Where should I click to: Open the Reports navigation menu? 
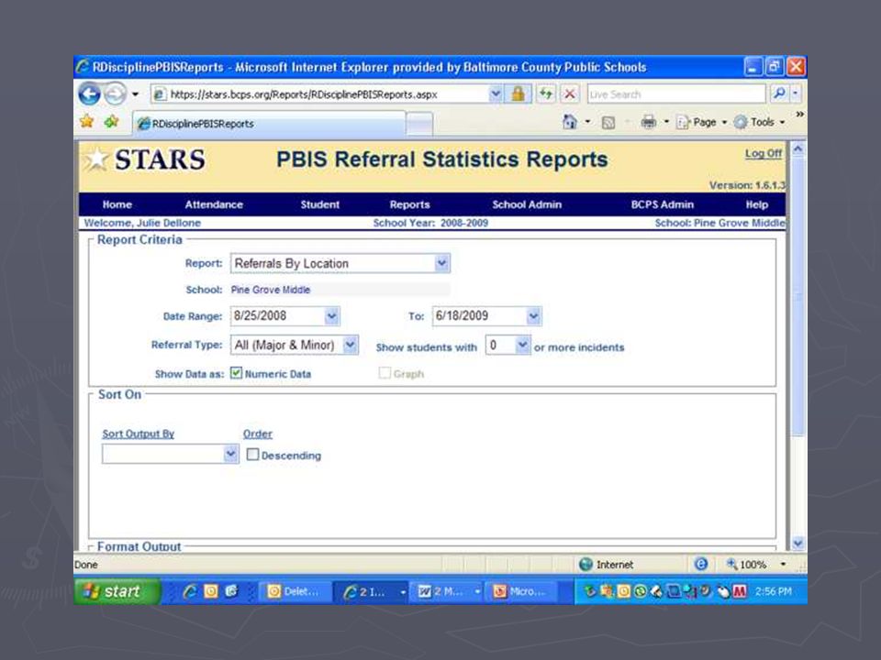coord(409,204)
